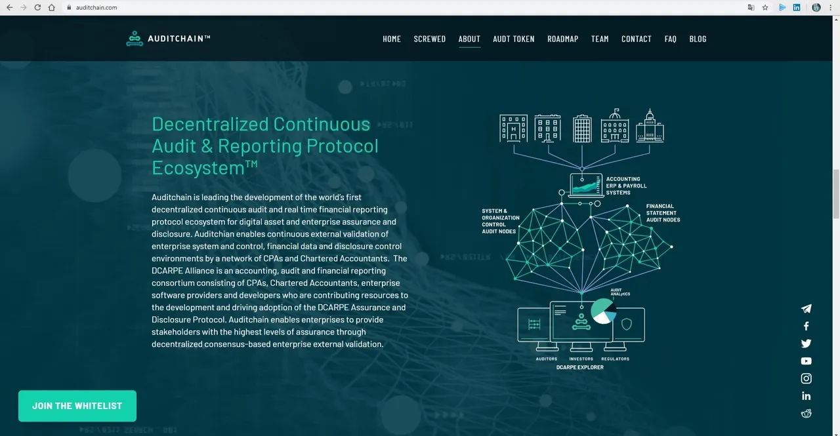This screenshot has width=840, height=436.
Task: Go back with the browser back arrow
Action: click(9, 7)
